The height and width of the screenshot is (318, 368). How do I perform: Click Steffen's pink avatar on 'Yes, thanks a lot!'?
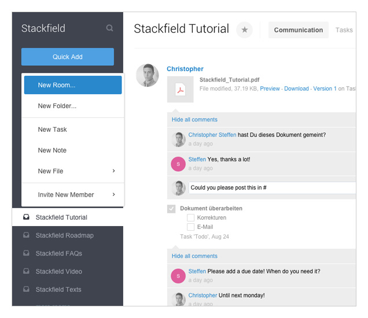tap(178, 164)
